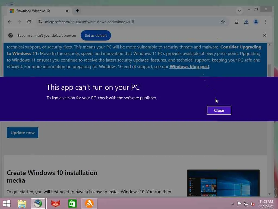Set Supermium as default browser

click(96, 35)
